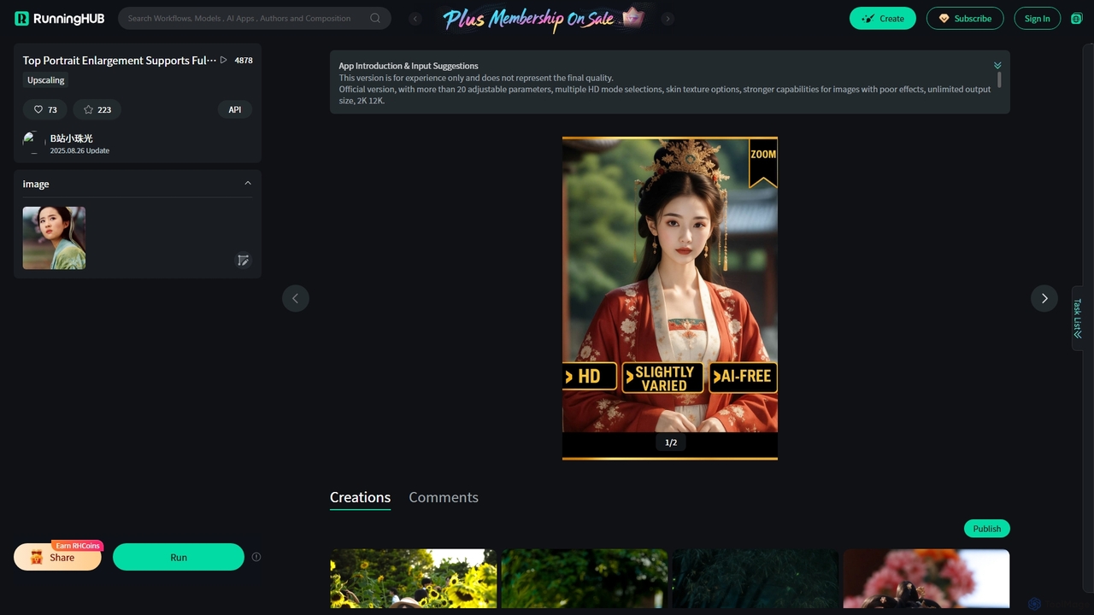Click the Publish button
This screenshot has width=1094, height=615.
[987, 529]
